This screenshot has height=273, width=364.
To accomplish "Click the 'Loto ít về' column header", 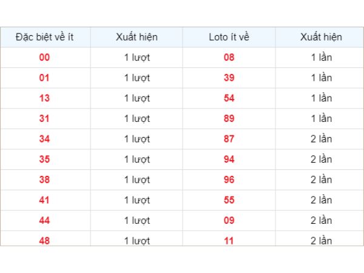I will [x=229, y=37].
